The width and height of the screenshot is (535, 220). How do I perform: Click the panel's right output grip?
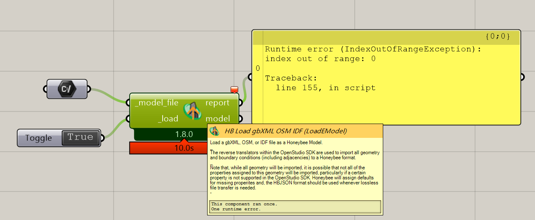tap(522, 77)
